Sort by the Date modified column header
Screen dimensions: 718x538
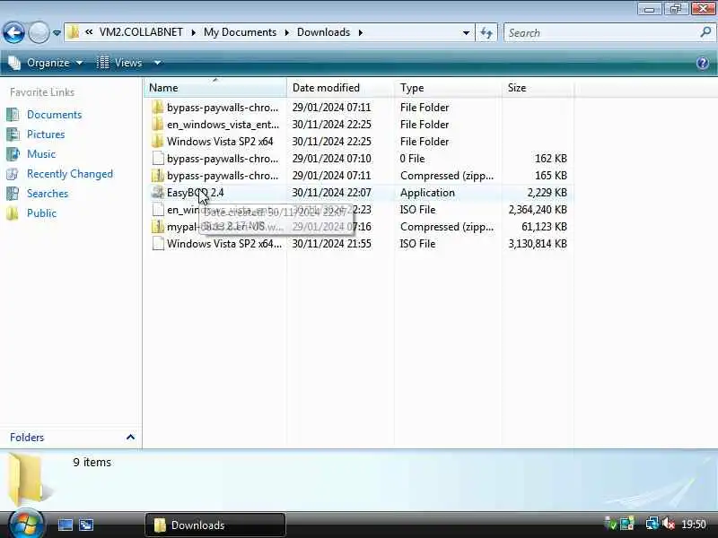pyautogui.click(x=340, y=87)
